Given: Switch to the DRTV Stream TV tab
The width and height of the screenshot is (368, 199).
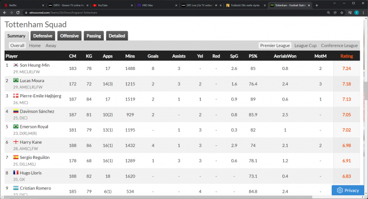Looking at the screenshot, I should coord(68,5).
